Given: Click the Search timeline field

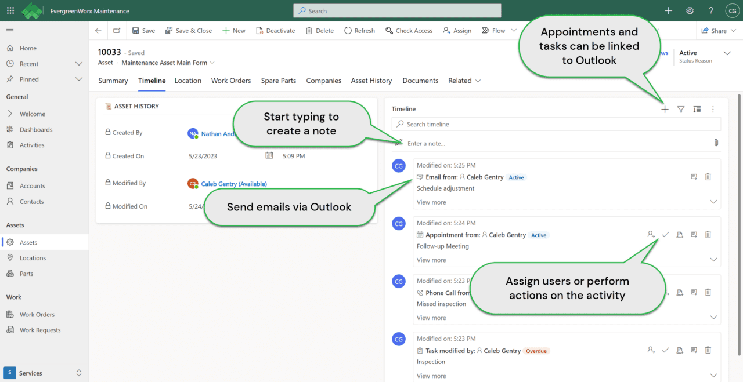Looking at the screenshot, I should pyautogui.click(x=556, y=124).
